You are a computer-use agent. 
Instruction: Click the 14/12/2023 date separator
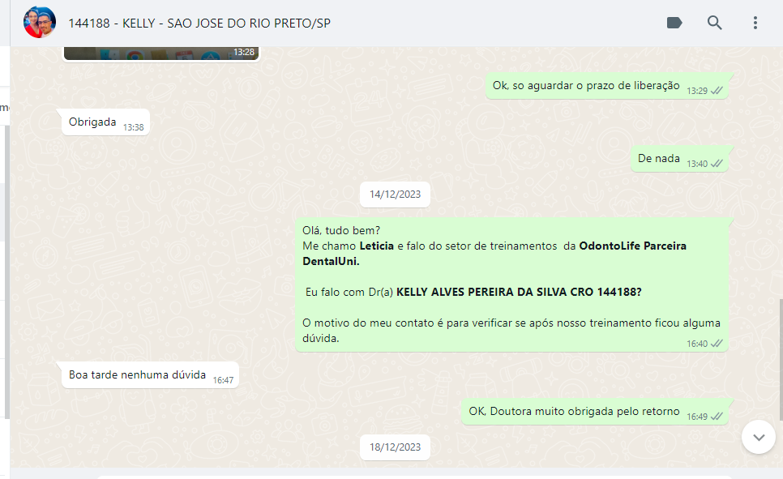coord(395,195)
